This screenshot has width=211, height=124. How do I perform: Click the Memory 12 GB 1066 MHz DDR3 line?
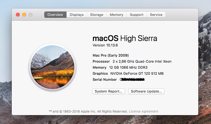click(x=120, y=67)
